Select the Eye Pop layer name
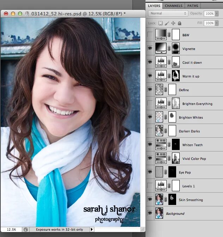The width and height of the screenshot is (223, 237). 185,173
